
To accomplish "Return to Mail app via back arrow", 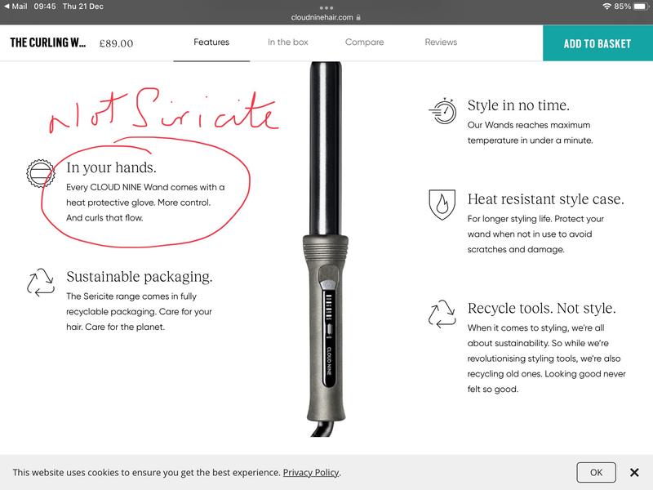I will coord(7,7).
